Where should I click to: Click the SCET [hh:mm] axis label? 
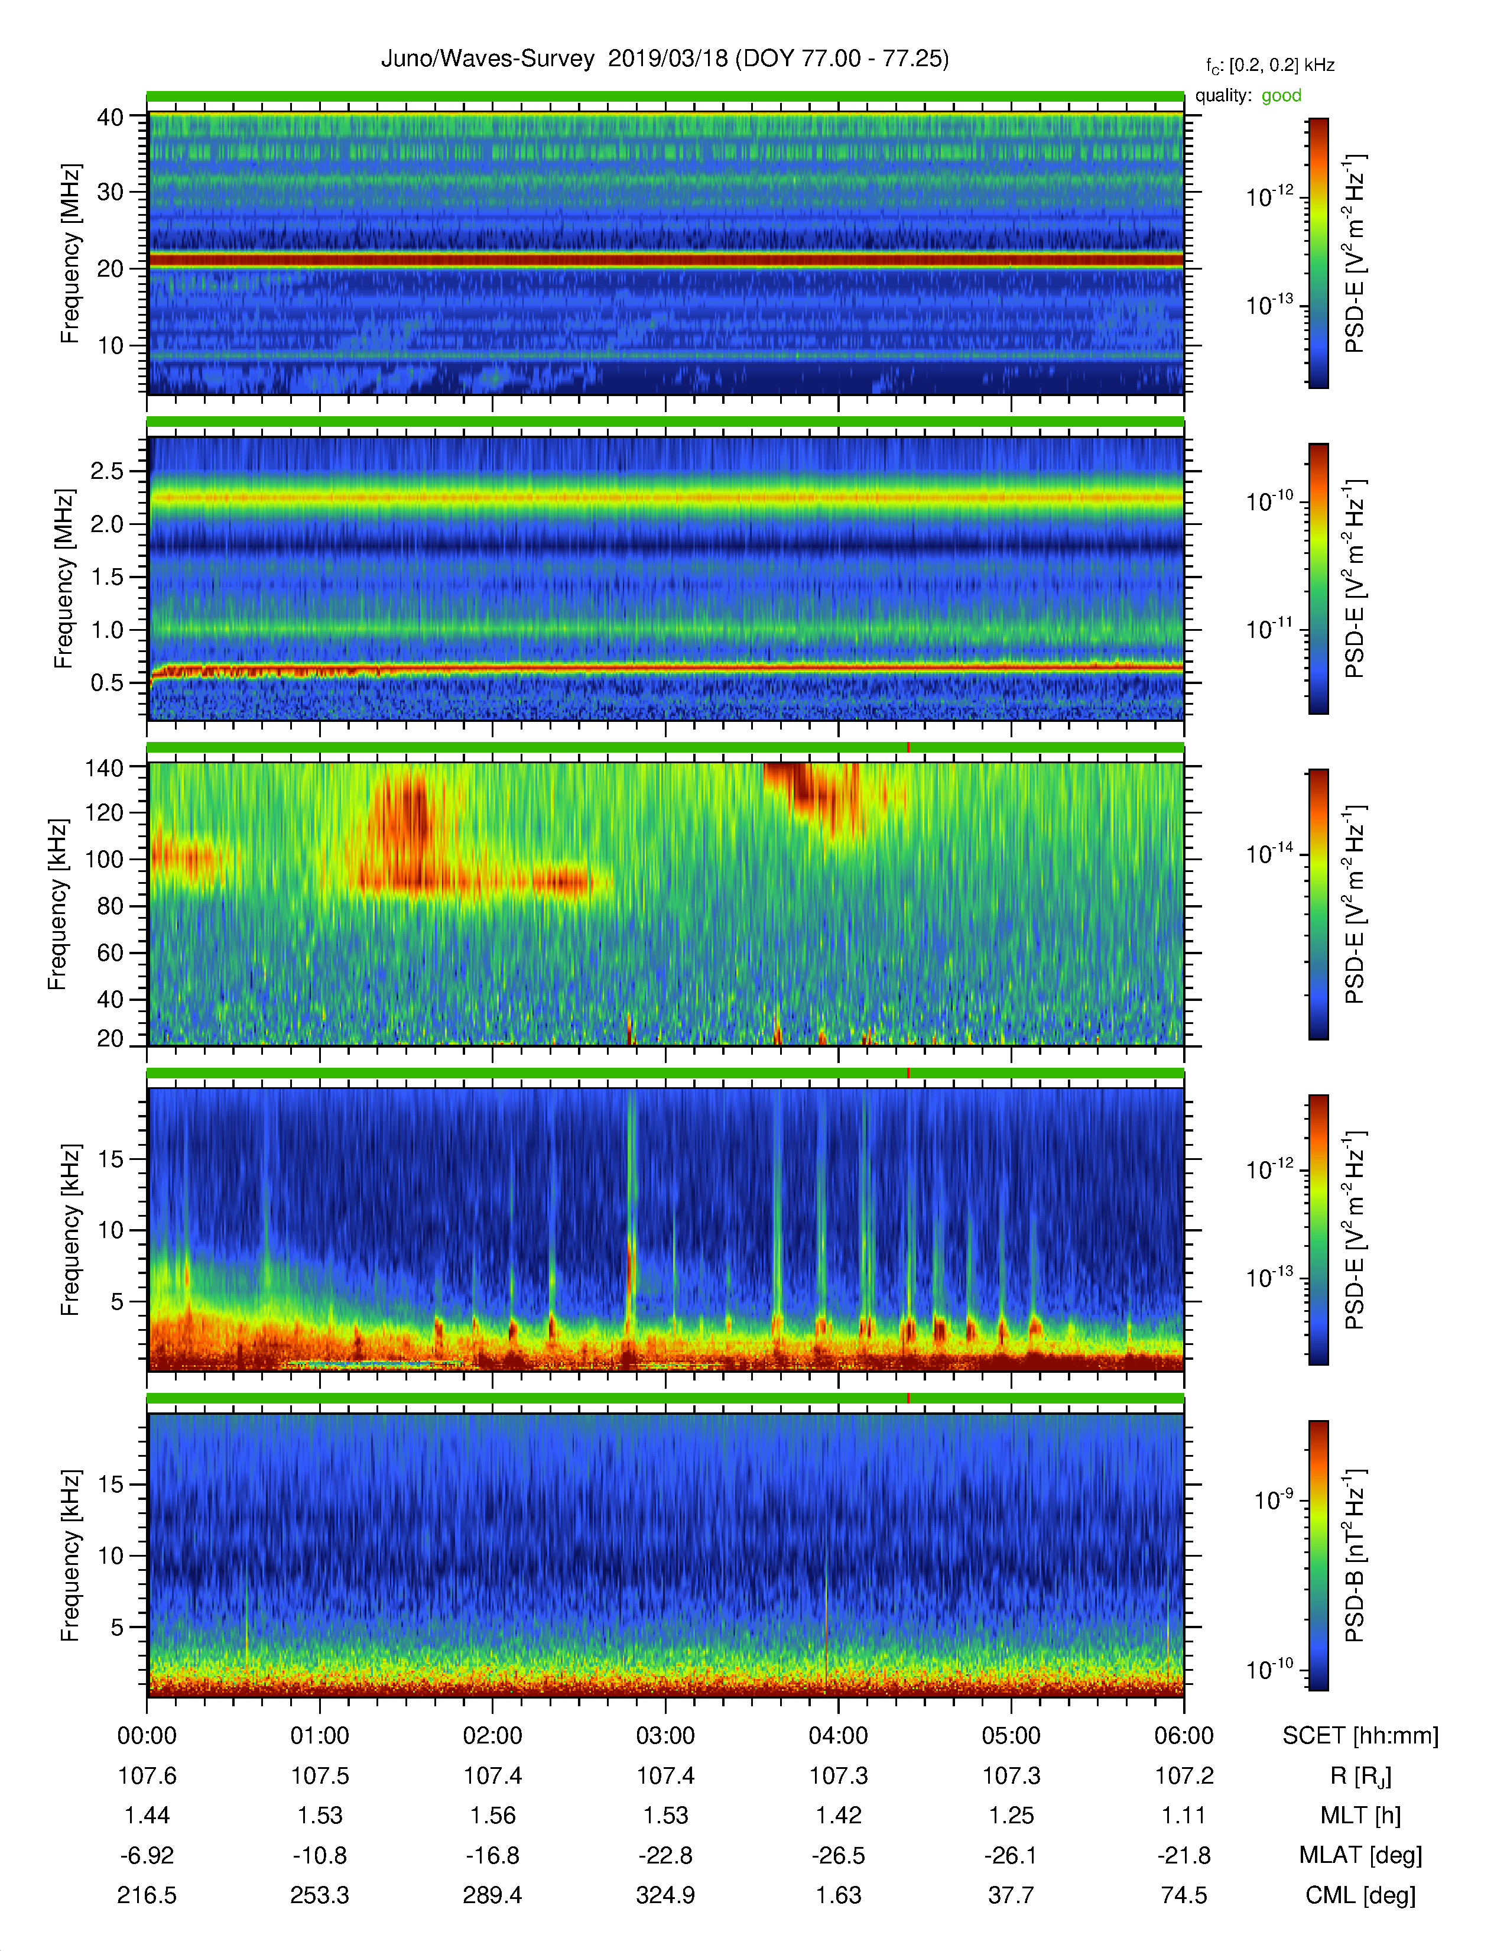(x=1360, y=1736)
